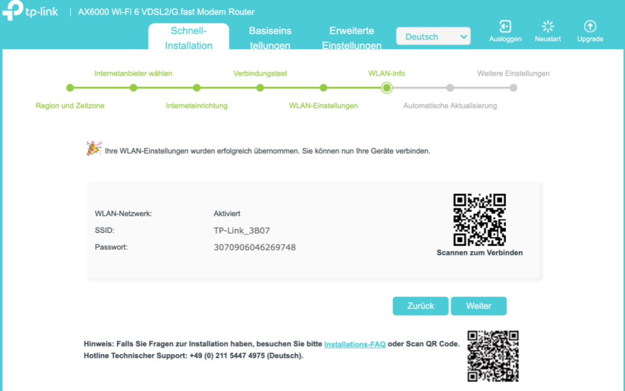
Task: Switch to the Basiseinstellungen tab
Action: point(270,36)
